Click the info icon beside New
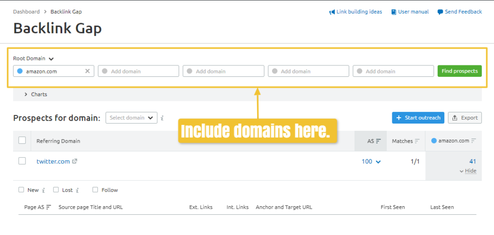The height and width of the screenshot is (235, 494). pos(44,190)
